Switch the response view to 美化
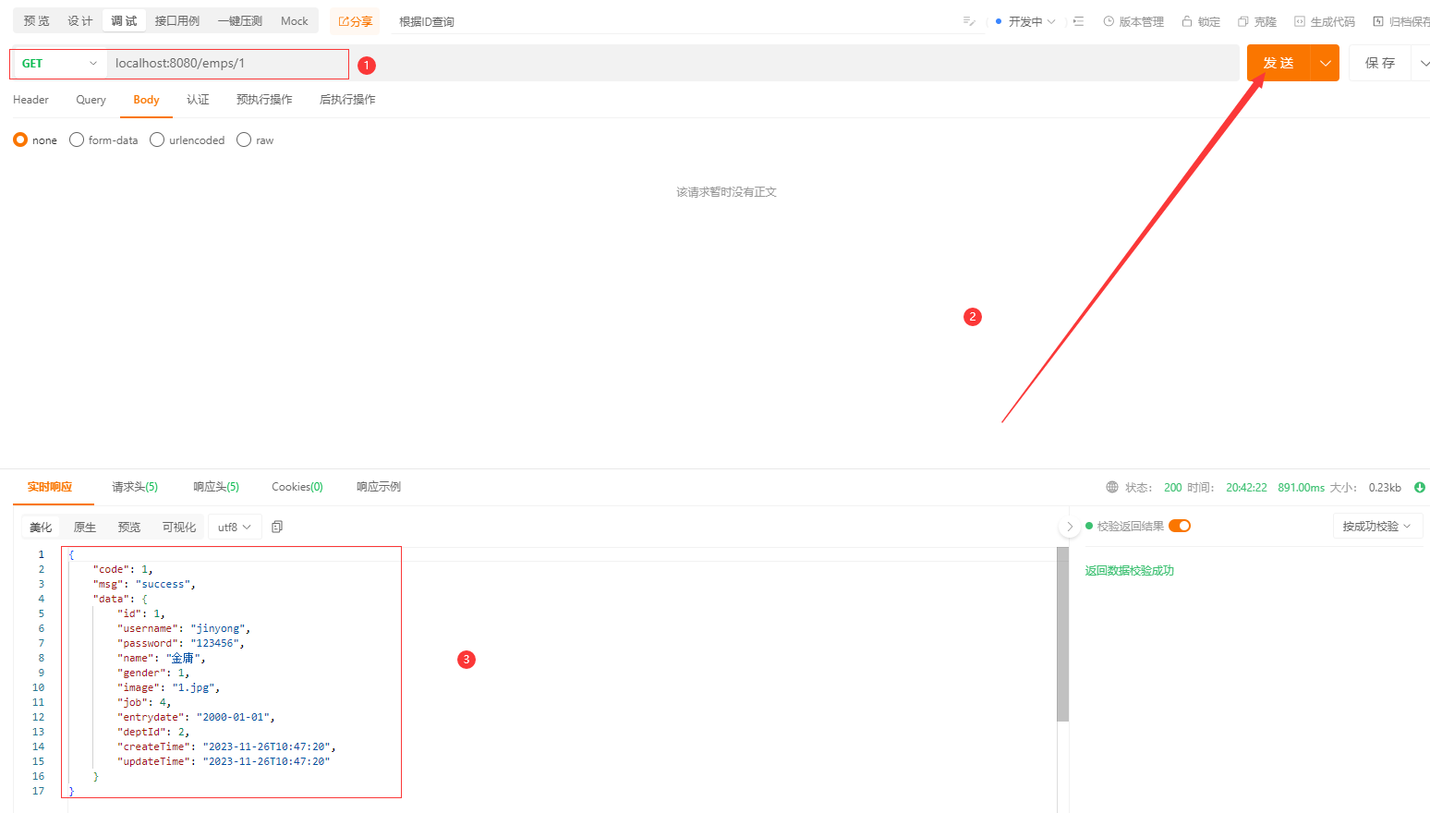Screen dimensions: 1430x813 point(41,527)
